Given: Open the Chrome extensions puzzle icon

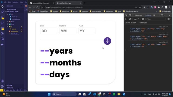Looking at the screenshot, I should 159,7.
